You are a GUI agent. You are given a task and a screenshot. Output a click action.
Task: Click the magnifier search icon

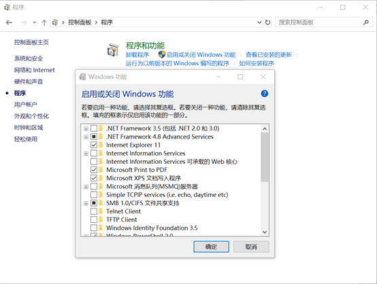(x=365, y=22)
